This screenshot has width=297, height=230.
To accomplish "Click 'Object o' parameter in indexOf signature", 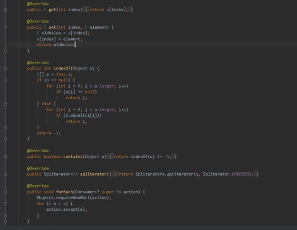I will pyautogui.click(x=82, y=68).
